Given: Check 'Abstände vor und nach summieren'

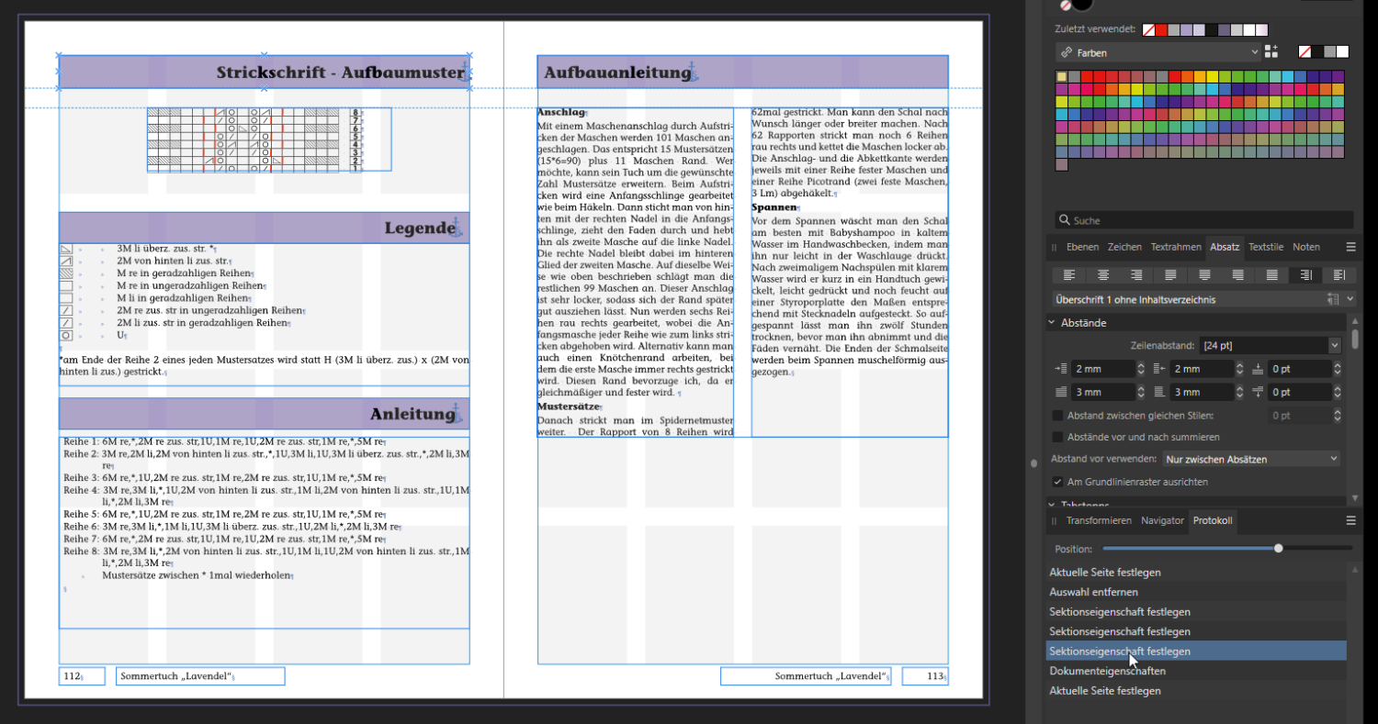Looking at the screenshot, I should pyautogui.click(x=1058, y=437).
